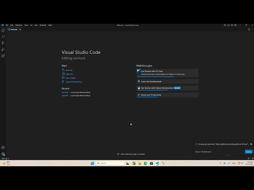Open the Copilot taskbar icon
The height and width of the screenshot is (190, 254).
click(134, 163)
